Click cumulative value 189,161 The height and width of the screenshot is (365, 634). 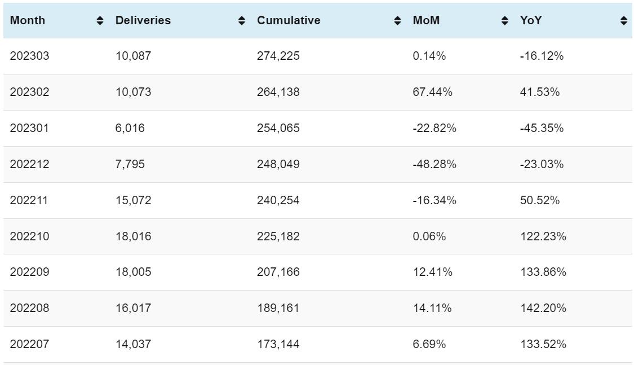(x=278, y=308)
